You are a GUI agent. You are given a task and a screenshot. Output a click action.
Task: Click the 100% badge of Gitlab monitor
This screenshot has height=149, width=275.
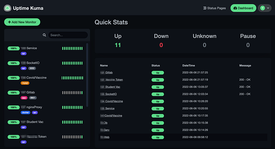(x=13, y=92)
